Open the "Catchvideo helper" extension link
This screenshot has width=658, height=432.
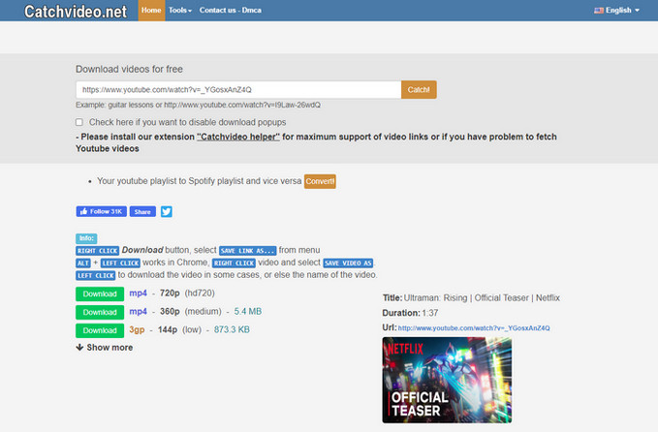[238, 137]
